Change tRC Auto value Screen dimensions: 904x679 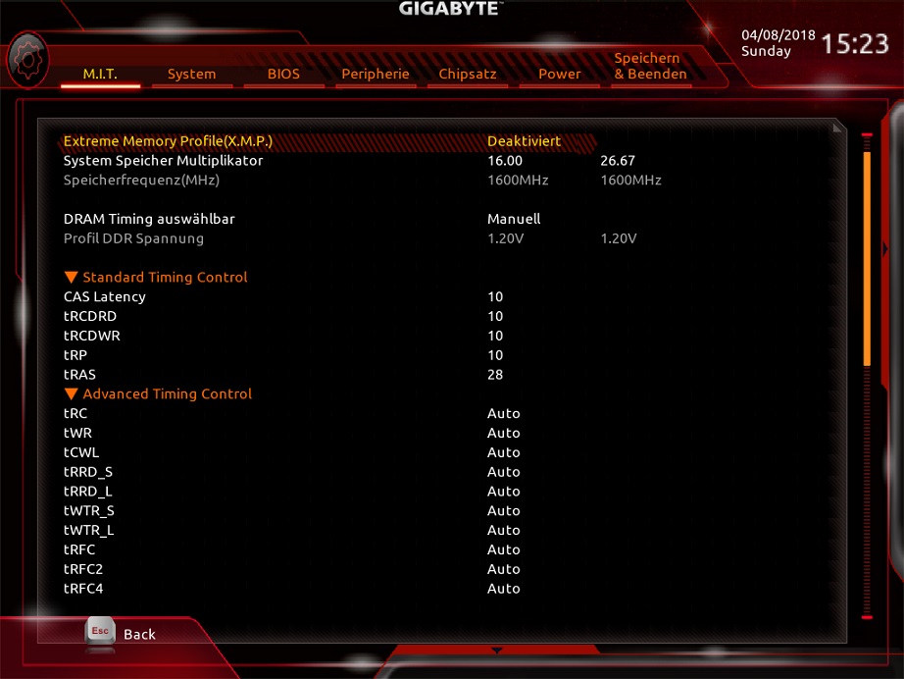click(503, 414)
